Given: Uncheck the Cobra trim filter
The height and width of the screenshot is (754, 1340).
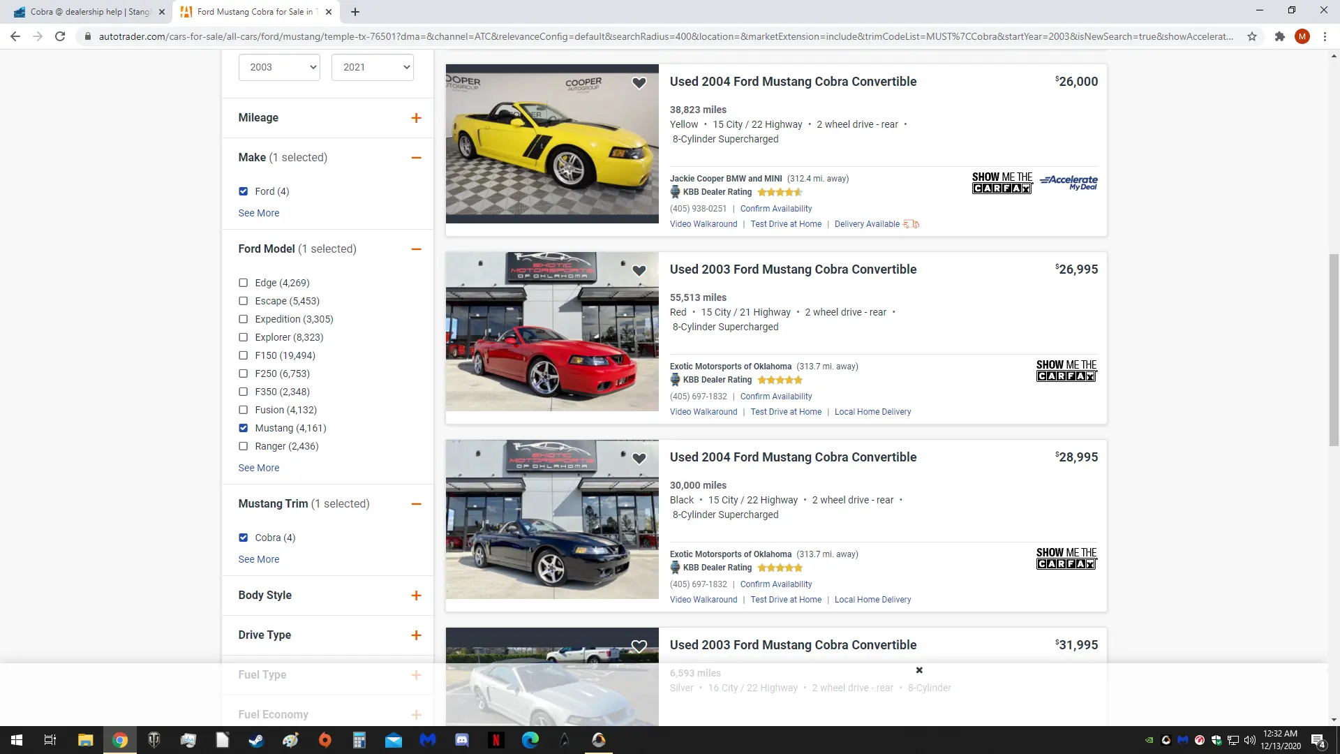Looking at the screenshot, I should point(243,538).
